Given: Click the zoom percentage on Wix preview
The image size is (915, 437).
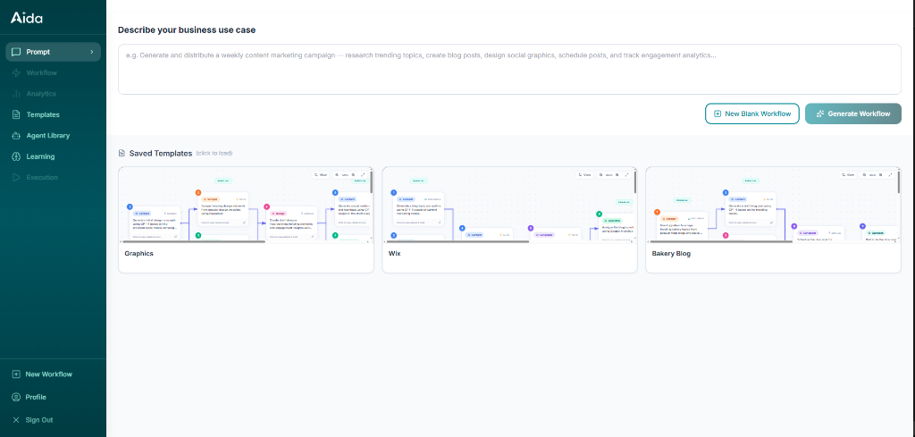Looking at the screenshot, I should point(609,175).
